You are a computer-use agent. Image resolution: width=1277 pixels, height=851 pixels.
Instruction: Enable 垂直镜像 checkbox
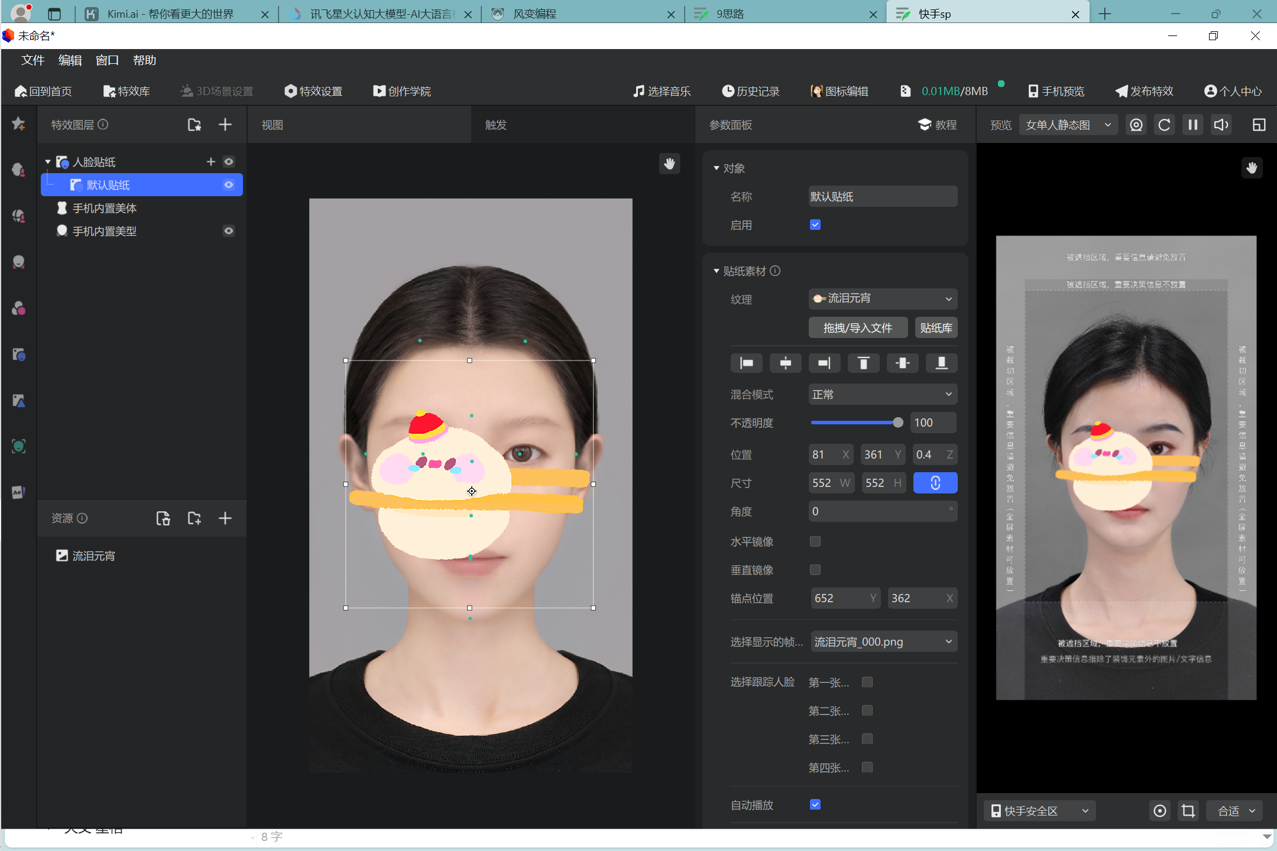815,570
